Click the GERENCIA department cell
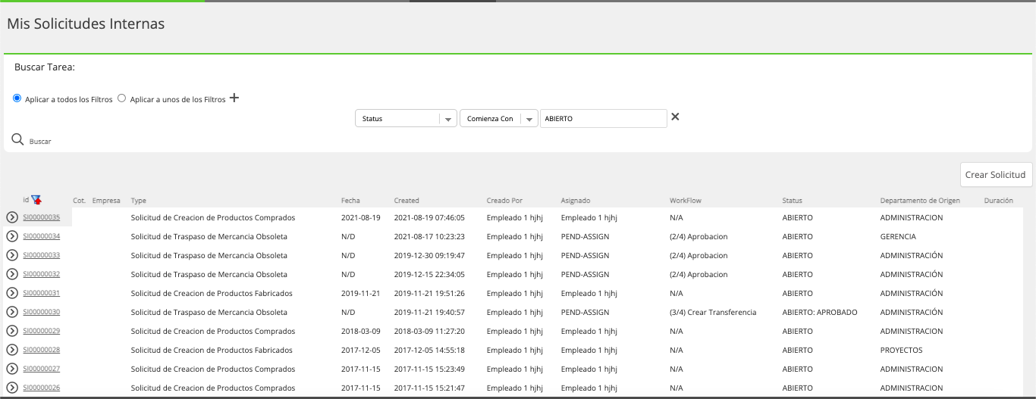This screenshot has width=1036, height=399. (898, 236)
